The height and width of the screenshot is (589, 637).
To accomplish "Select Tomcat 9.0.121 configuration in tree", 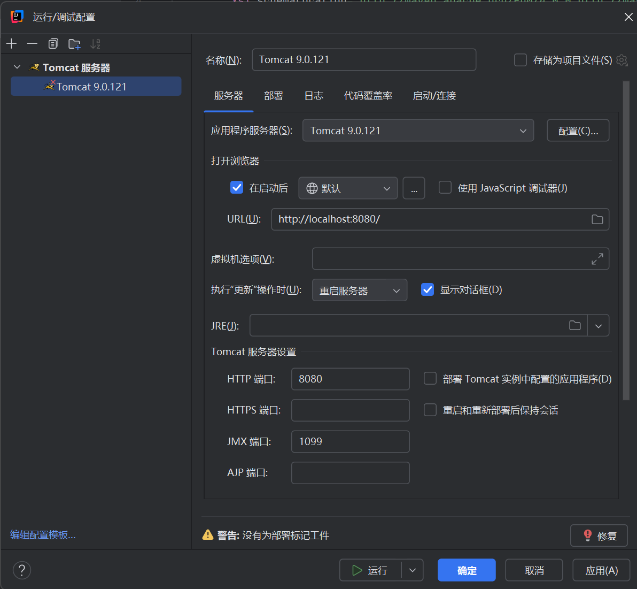I will click(x=96, y=86).
